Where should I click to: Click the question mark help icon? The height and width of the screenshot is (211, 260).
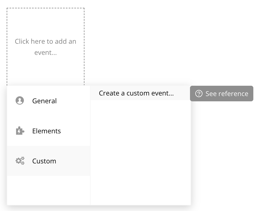tap(199, 94)
